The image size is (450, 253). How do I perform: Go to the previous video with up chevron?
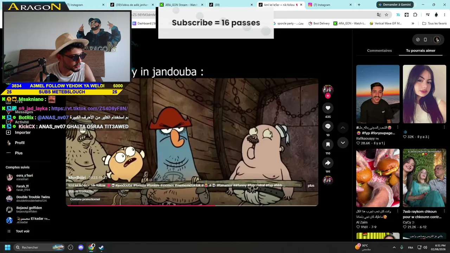(343, 128)
